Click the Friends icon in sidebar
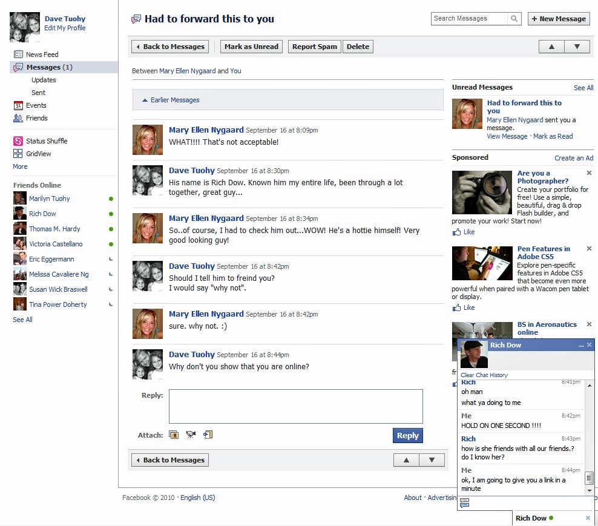Viewport: 598px width, 526px height. [18, 118]
